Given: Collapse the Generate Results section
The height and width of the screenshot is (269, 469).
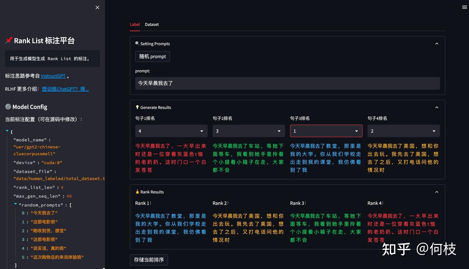Looking at the screenshot, I should pyautogui.click(x=437, y=107).
